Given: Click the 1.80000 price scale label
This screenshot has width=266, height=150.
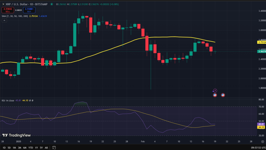Looking at the screenshot, I should pyautogui.click(x=262, y=88).
